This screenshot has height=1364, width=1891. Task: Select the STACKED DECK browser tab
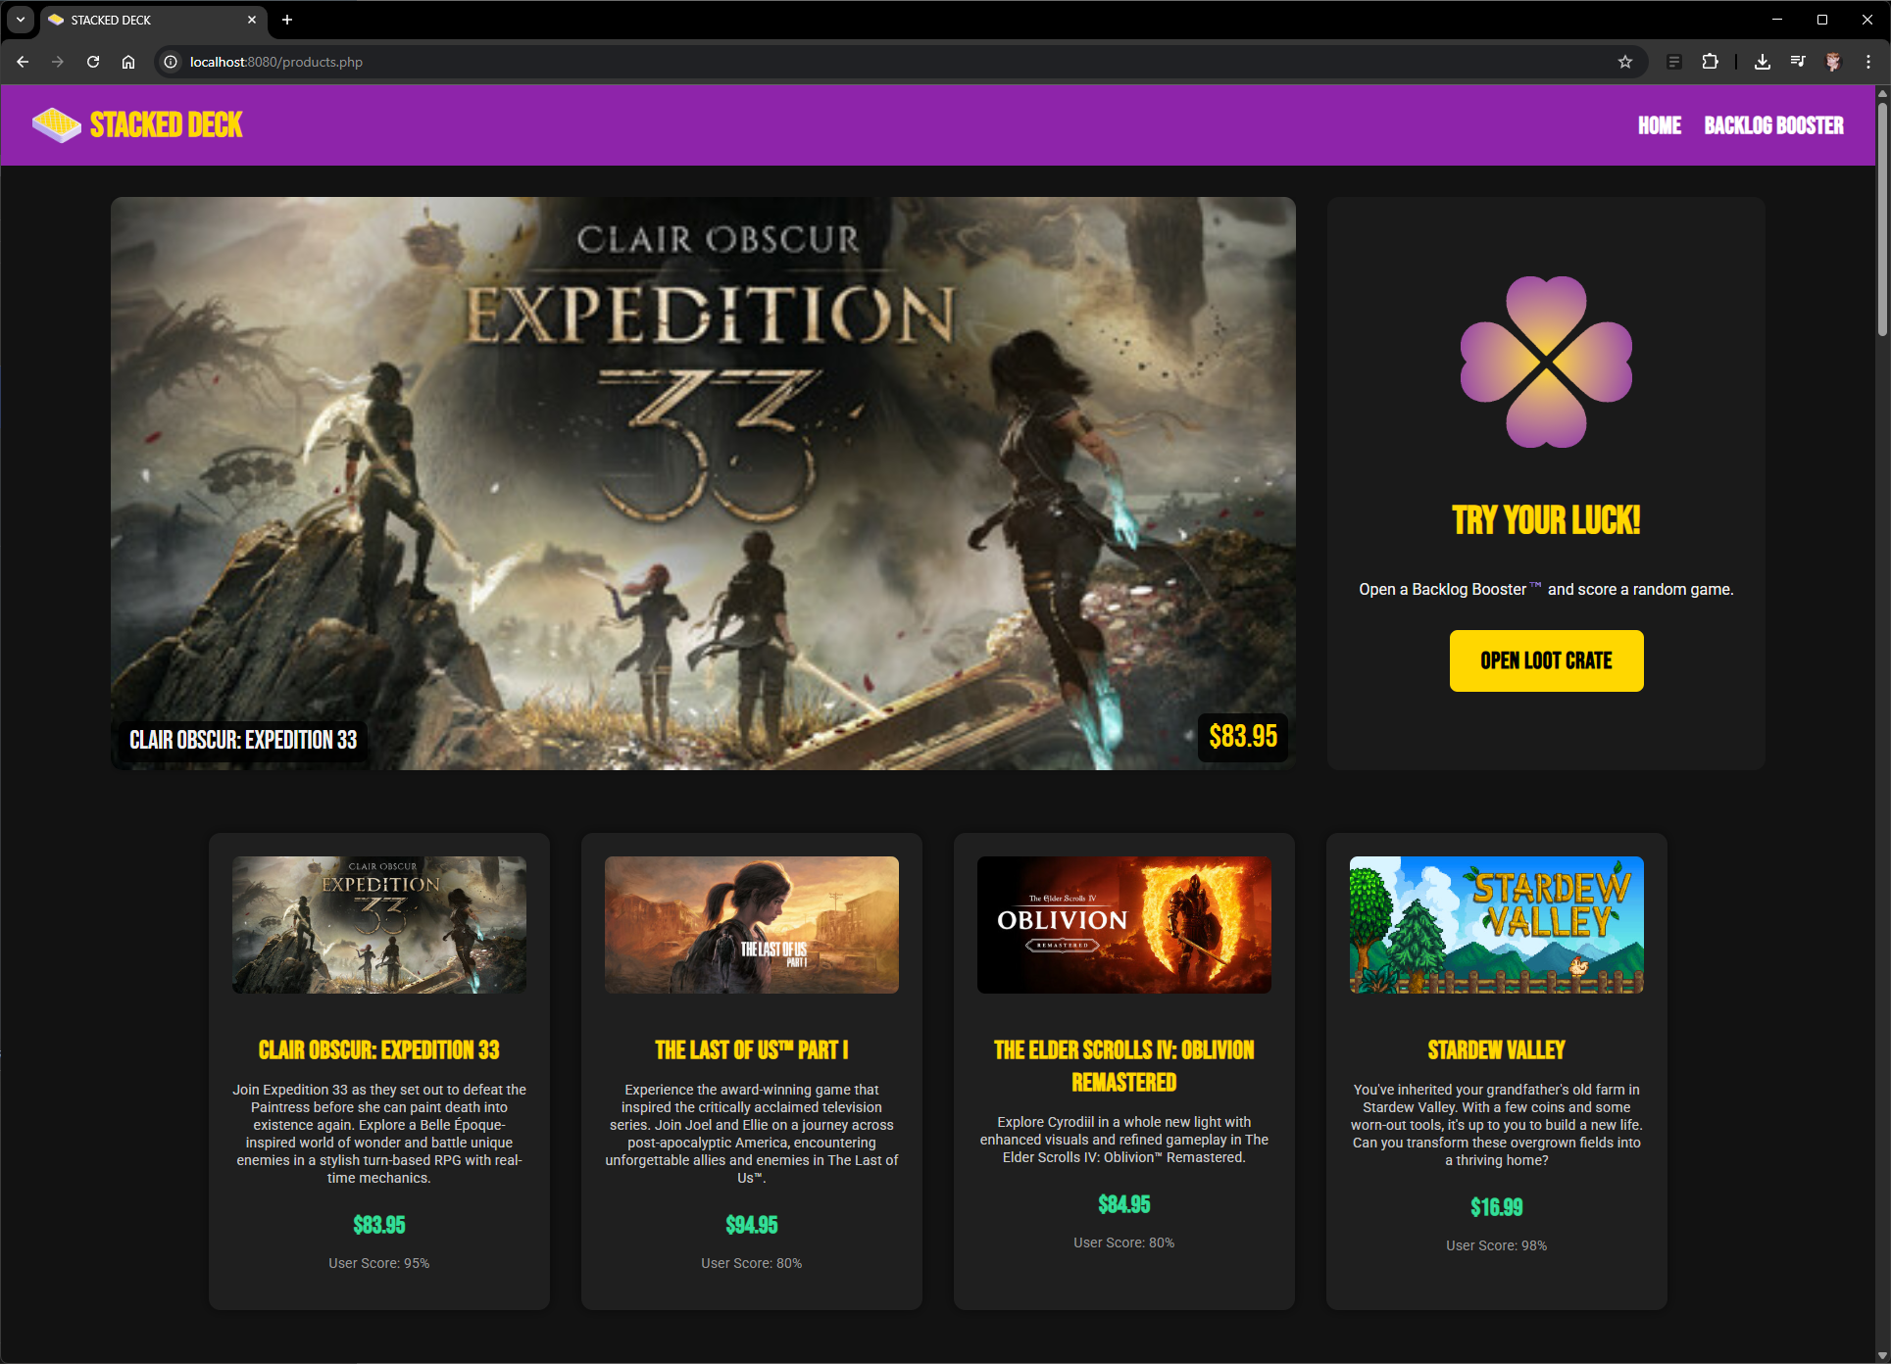[x=154, y=20]
